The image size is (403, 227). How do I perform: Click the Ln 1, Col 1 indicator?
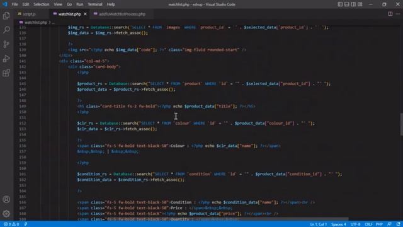[x=318, y=224]
